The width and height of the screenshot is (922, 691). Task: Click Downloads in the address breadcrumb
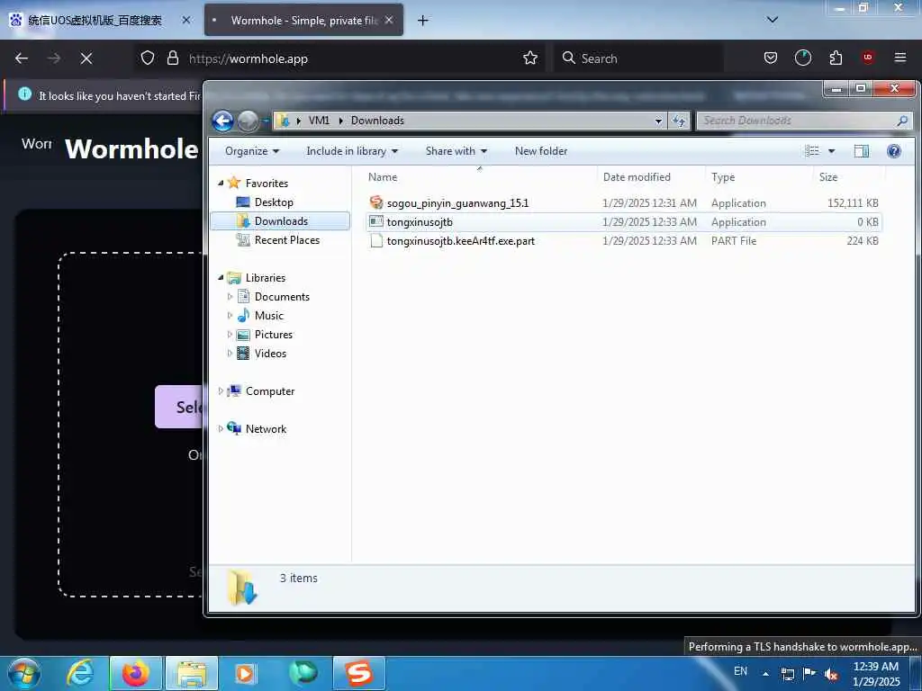point(377,121)
